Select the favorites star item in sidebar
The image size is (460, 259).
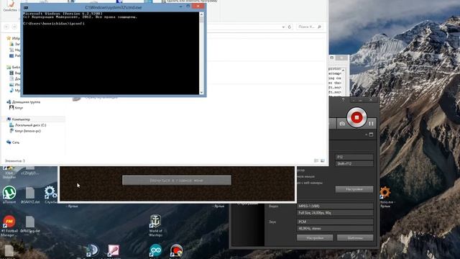tap(13, 38)
